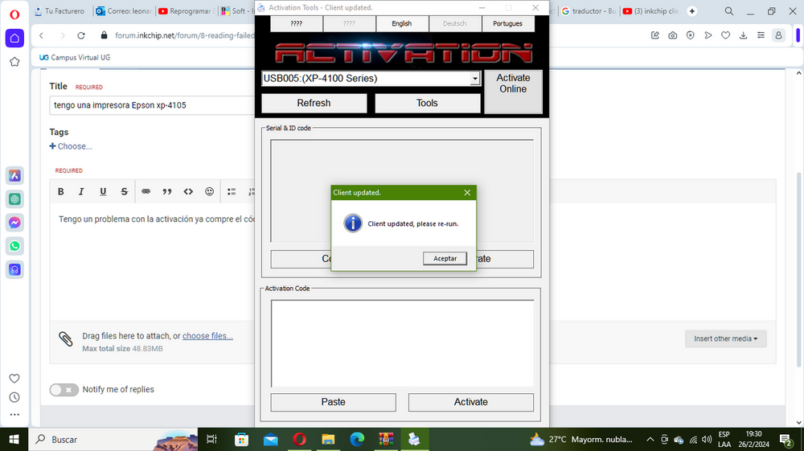Expand the system tray hidden icons chevron
The height and width of the screenshot is (451, 804).
click(650, 440)
